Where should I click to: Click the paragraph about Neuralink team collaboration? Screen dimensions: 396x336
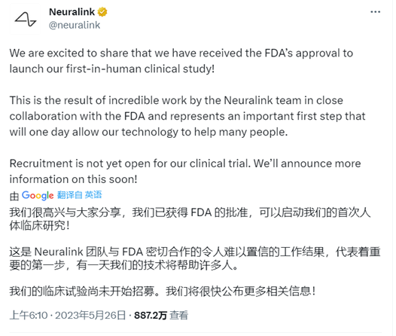tap(187, 116)
